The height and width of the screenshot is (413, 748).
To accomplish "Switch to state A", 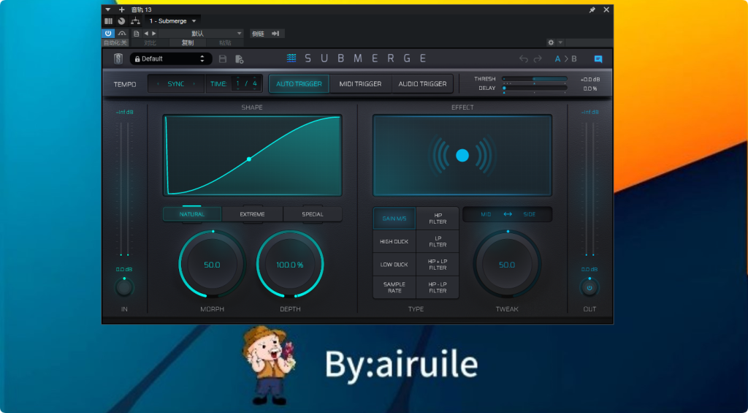I will pyautogui.click(x=557, y=59).
